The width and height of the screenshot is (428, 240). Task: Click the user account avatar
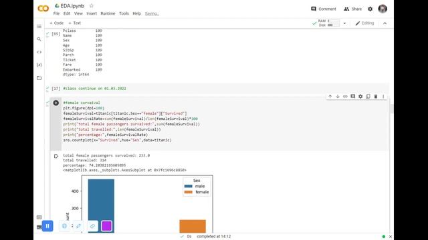point(383,9)
